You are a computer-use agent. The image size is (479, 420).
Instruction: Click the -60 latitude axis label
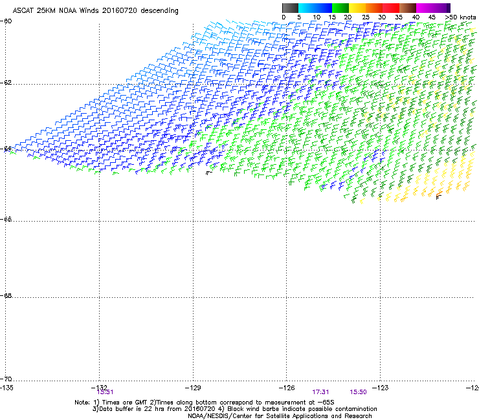click(x=6, y=21)
